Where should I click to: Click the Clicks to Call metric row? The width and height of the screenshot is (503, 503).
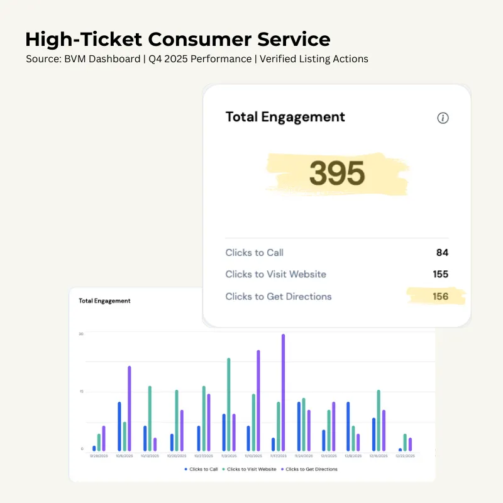(254, 253)
